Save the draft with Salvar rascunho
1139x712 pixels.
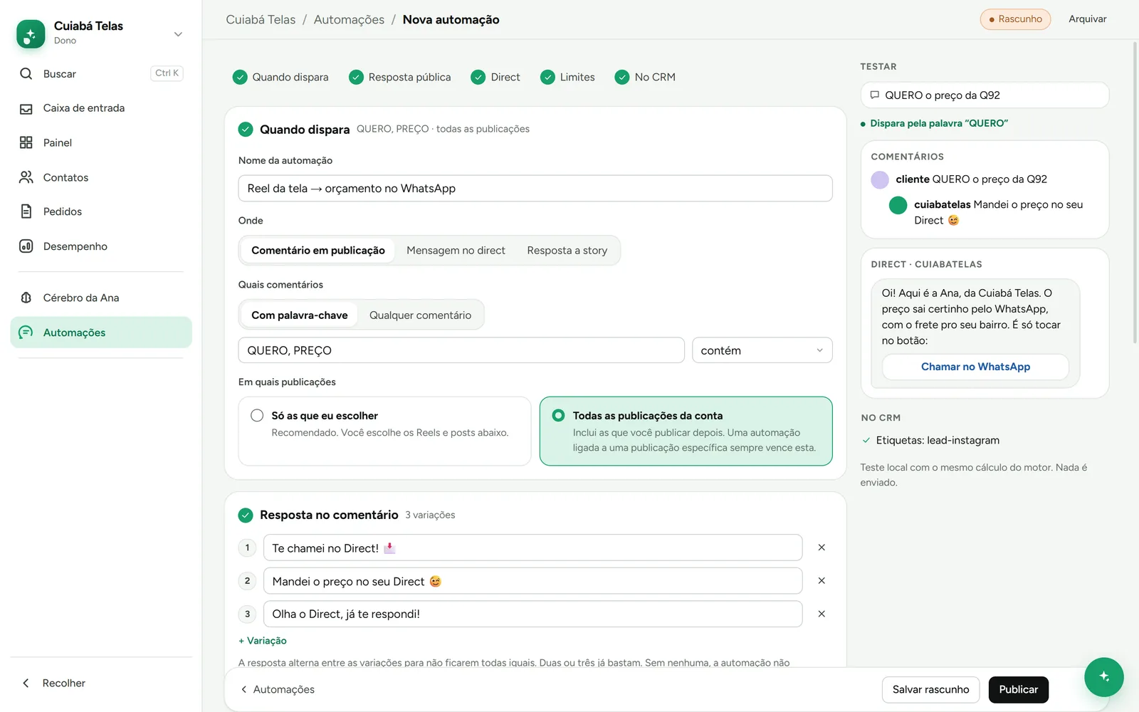pyautogui.click(x=930, y=689)
